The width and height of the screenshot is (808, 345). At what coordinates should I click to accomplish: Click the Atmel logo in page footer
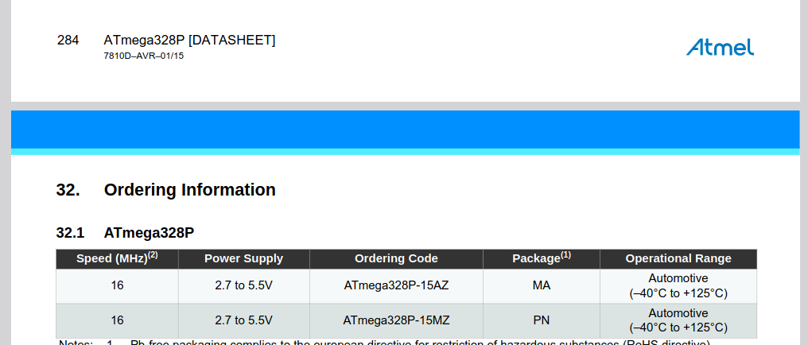[720, 47]
